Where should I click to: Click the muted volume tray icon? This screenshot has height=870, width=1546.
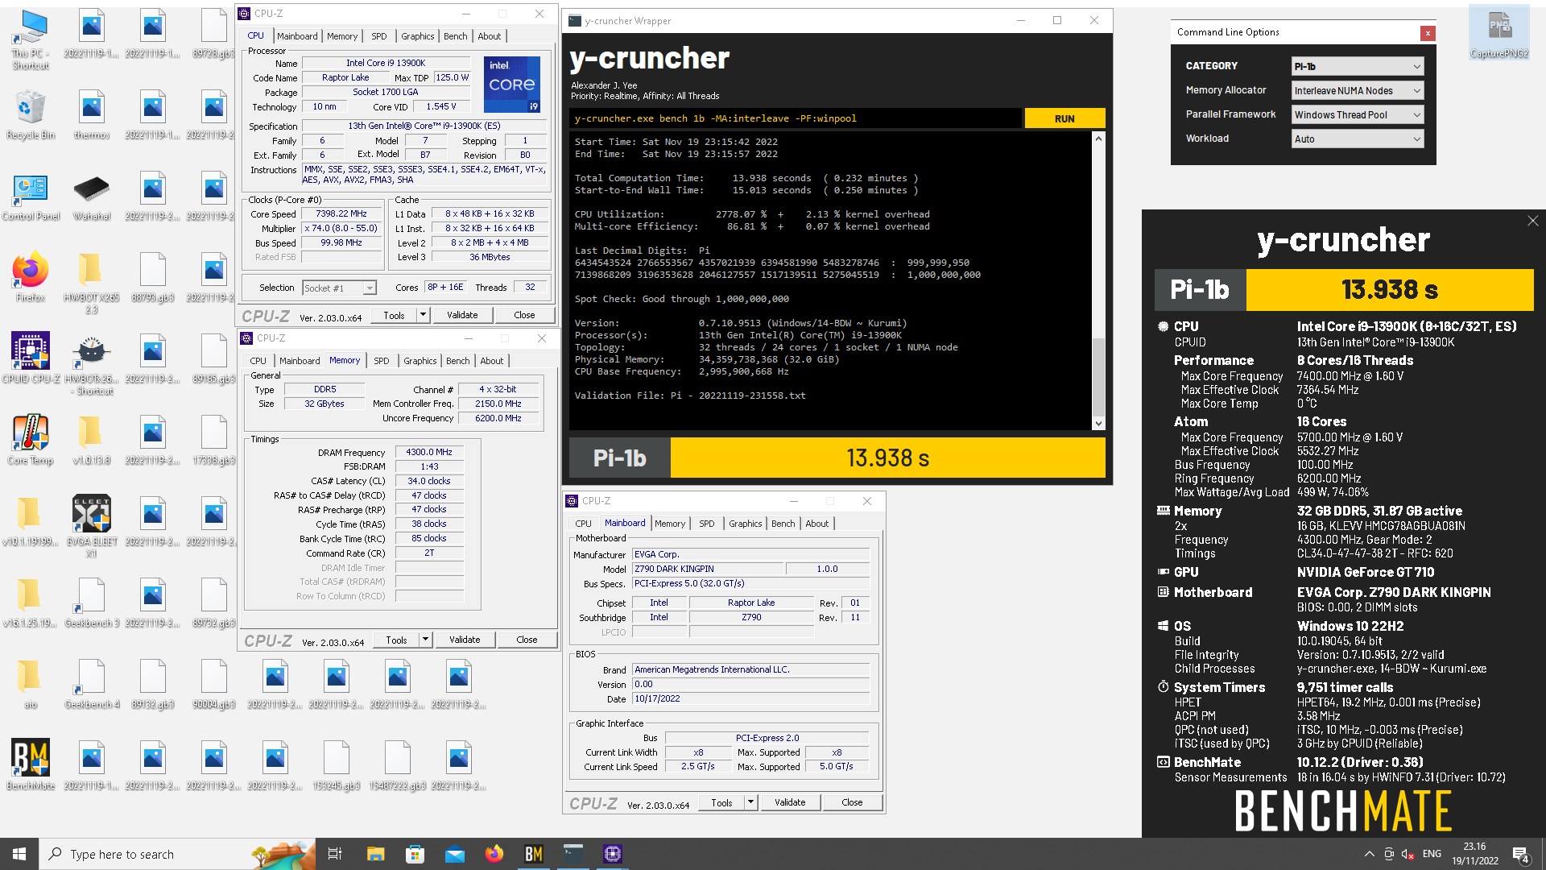tap(1408, 854)
